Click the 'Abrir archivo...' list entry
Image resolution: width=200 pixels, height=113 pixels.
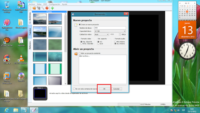tap(85, 56)
